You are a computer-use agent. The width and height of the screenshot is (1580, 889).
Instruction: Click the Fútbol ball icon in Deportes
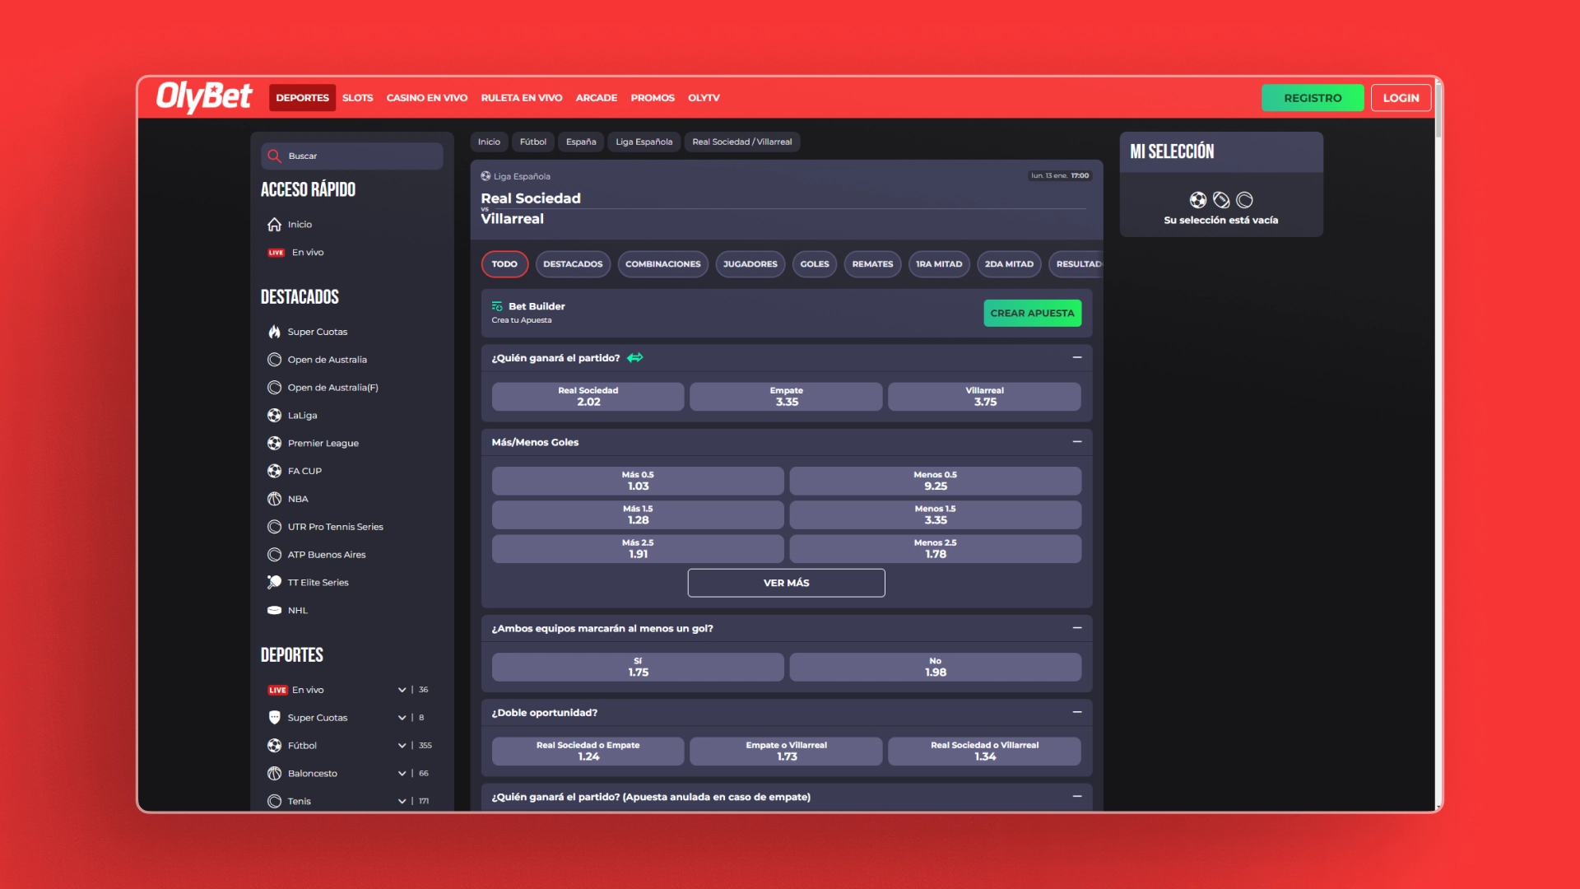tap(274, 746)
